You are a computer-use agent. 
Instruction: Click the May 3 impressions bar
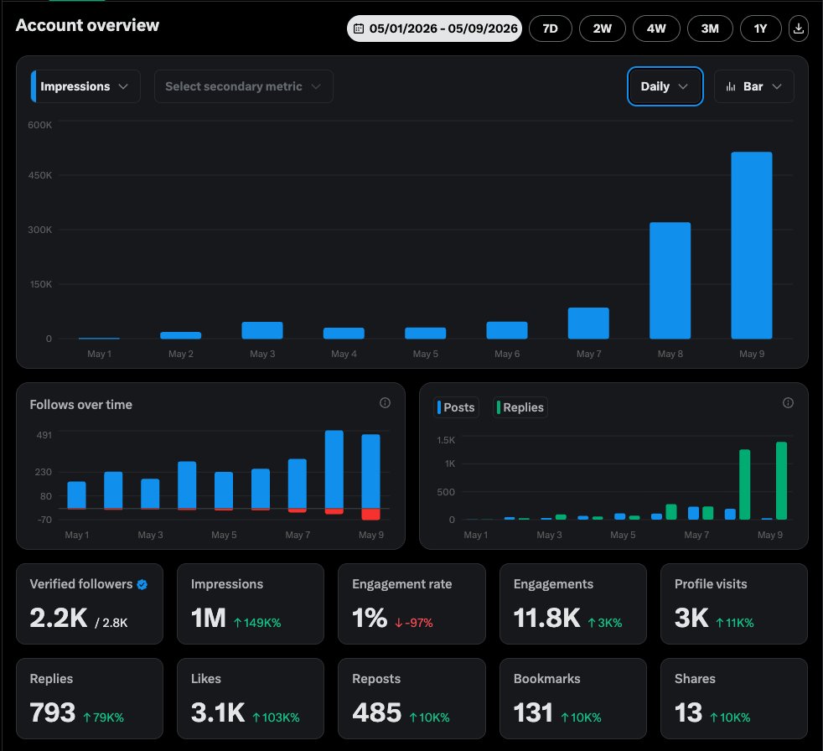(262, 330)
